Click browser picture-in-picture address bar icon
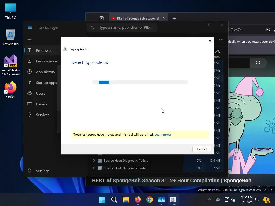This screenshot has width=275, height=206. tap(268, 30)
